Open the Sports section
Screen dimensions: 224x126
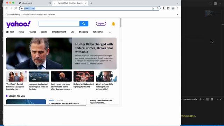tap(44, 32)
